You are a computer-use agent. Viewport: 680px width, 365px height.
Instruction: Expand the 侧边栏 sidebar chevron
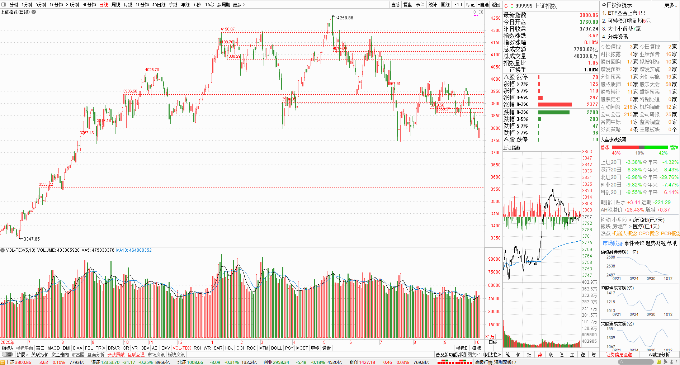coord(493,355)
